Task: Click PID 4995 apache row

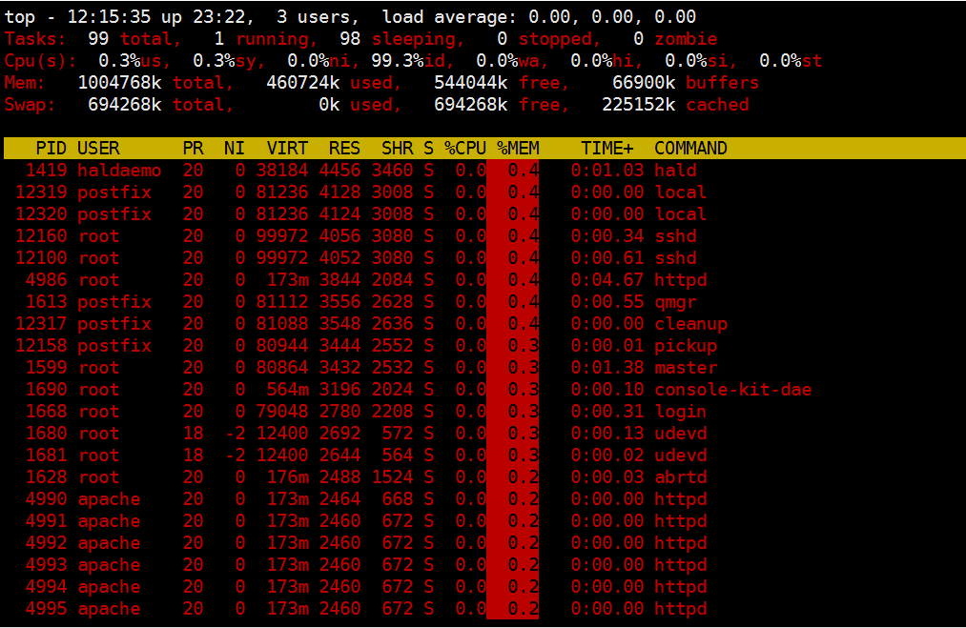Action: coord(46,609)
